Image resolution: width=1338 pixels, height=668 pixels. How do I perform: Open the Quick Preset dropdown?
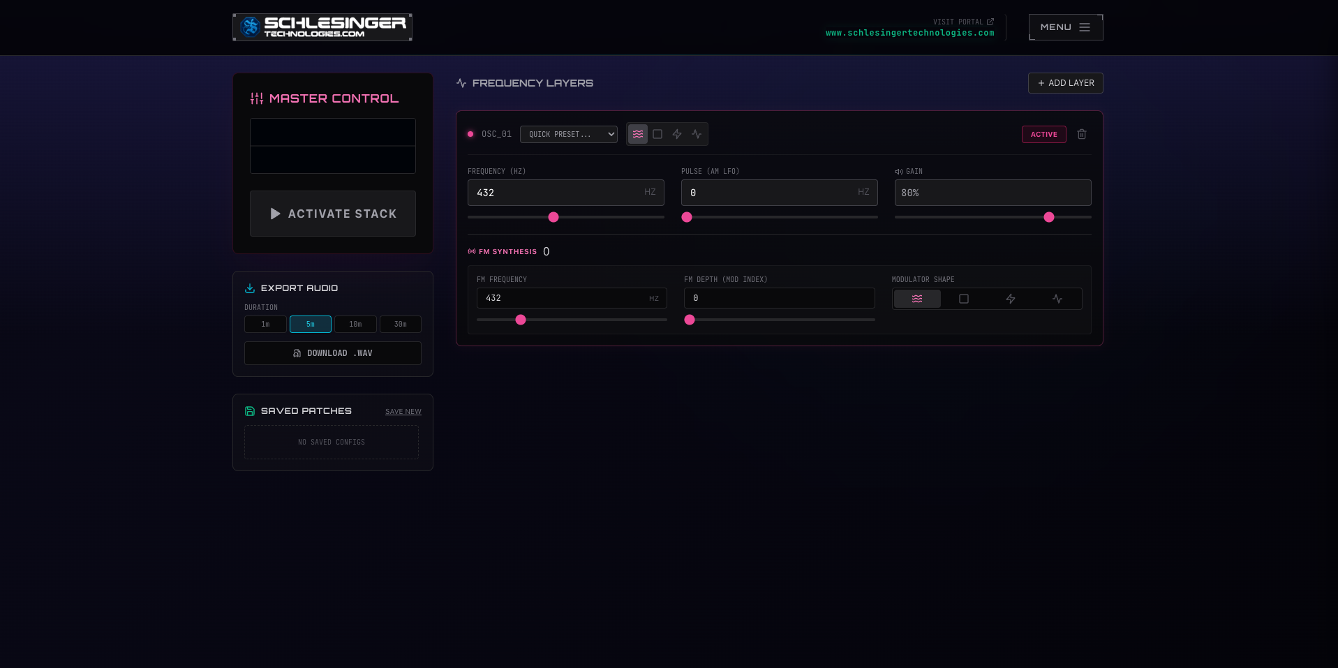point(568,134)
